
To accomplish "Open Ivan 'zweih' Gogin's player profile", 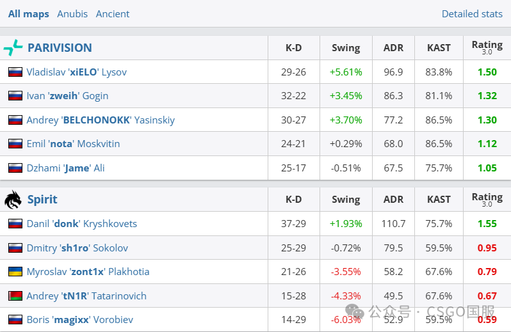I will click(x=67, y=96).
